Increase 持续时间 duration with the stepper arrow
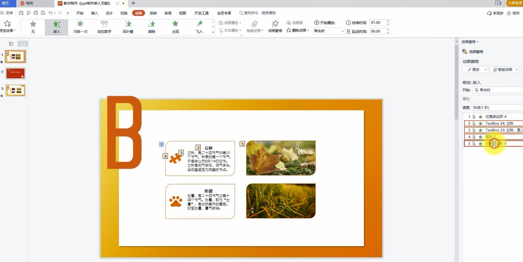523x262 pixels. 388,21
